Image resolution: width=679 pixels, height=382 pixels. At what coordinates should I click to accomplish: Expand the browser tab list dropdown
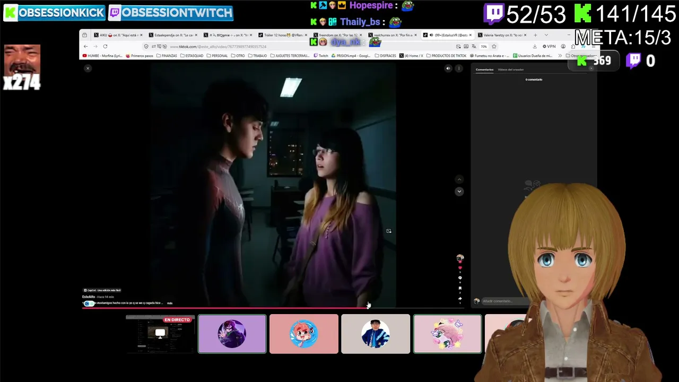(546, 35)
